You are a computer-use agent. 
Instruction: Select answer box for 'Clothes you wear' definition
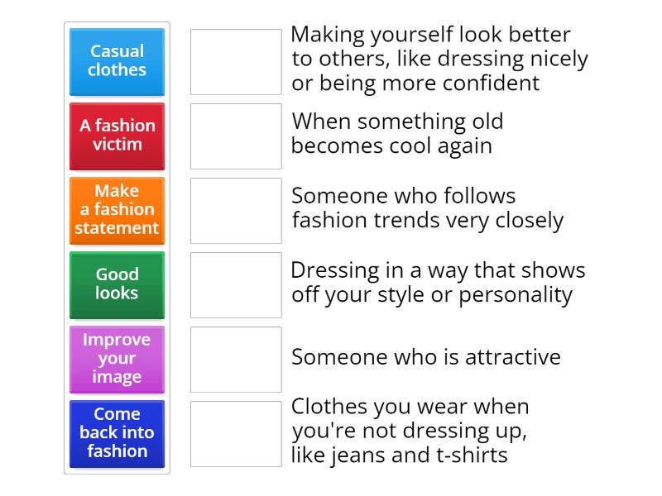(236, 434)
